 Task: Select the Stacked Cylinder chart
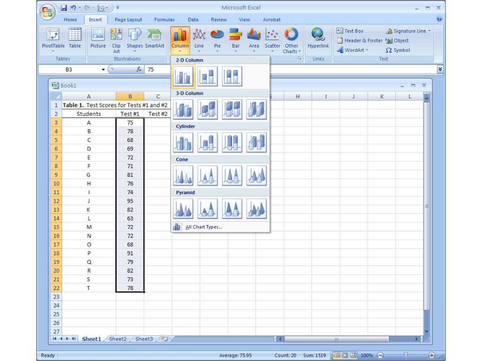208,142
